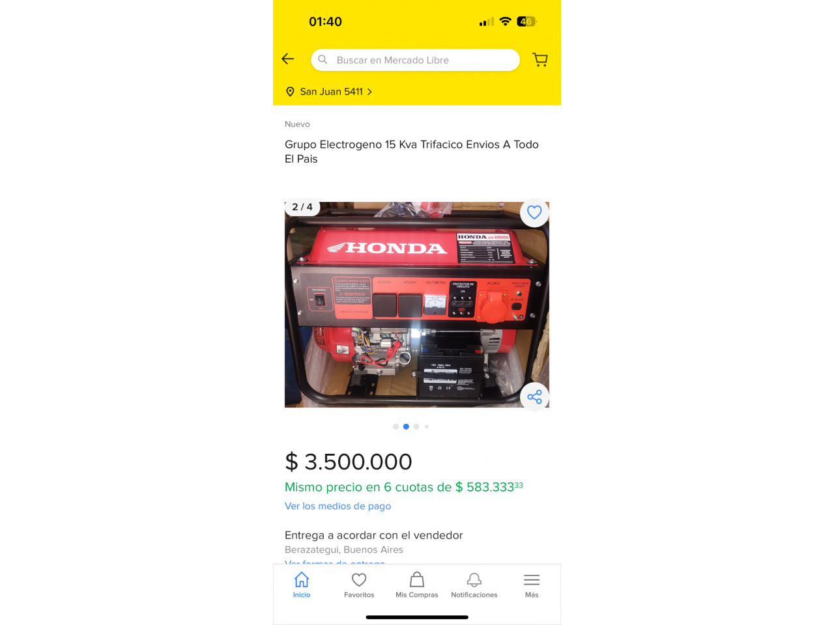The height and width of the screenshot is (625, 834).
Task: Expand San Juan 5411 address chevron
Action: coord(369,92)
